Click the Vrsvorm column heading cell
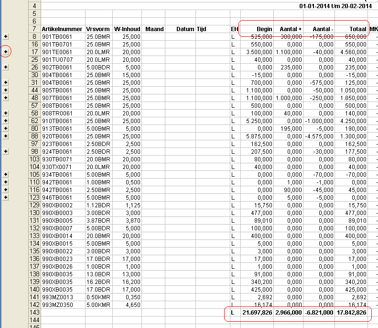The width and height of the screenshot is (378, 328). [x=99, y=29]
